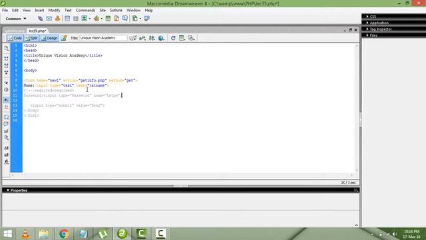The width and height of the screenshot is (426, 240).
Task: Open the Media icon dropdown arrow
Action: pyautogui.click(x=102, y=19)
